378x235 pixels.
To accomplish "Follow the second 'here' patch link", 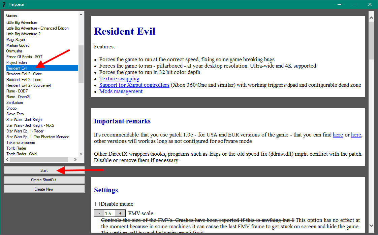I will point(356,135).
